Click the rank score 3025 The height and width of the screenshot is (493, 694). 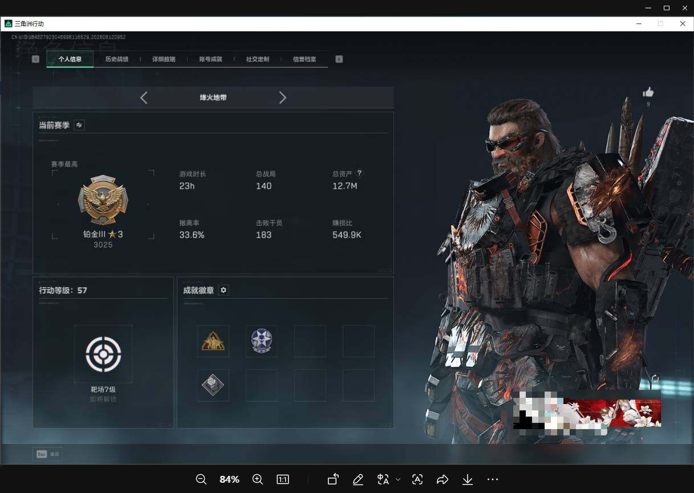[x=103, y=245]
